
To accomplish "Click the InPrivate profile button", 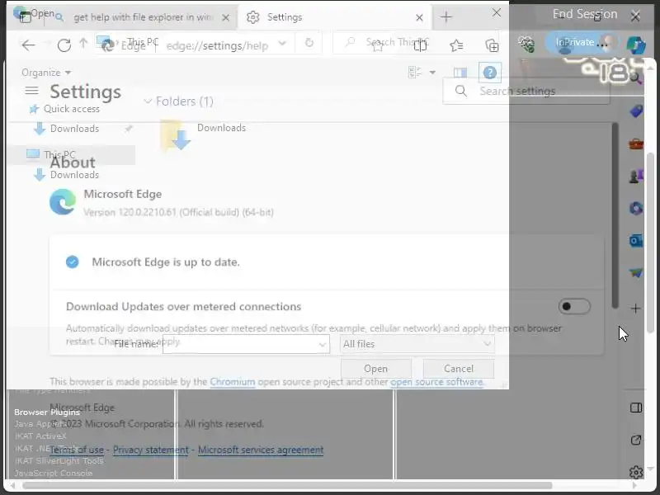I will click(582, 42).
